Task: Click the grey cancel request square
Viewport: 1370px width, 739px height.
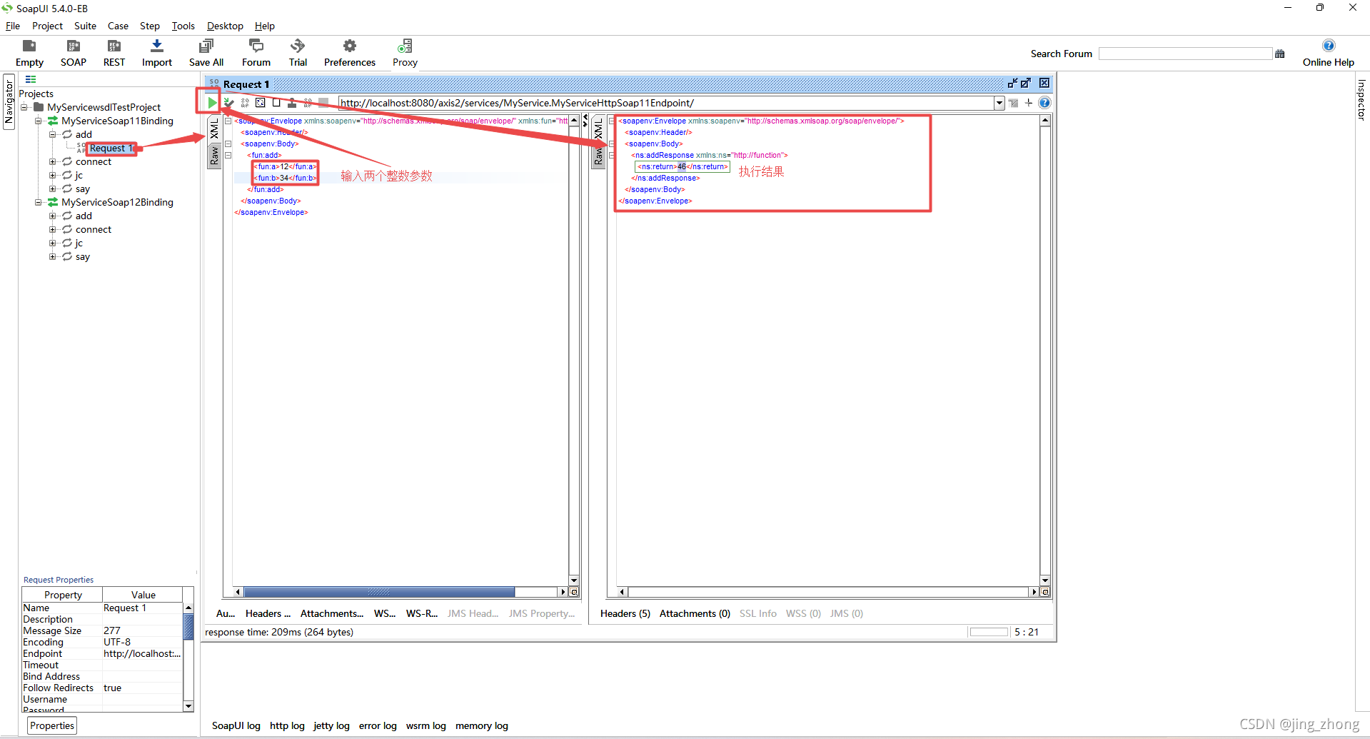Action: click(323, 103)
